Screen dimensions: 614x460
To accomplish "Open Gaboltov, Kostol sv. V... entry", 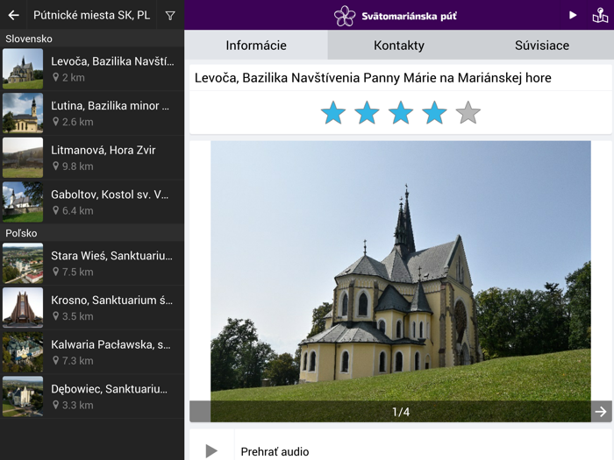I will coord(92,202).
